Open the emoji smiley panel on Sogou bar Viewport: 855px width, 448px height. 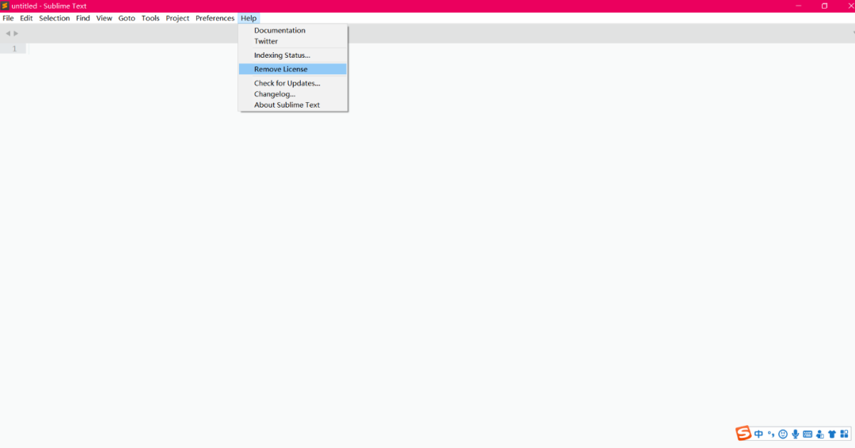click(x=783, y=434)
